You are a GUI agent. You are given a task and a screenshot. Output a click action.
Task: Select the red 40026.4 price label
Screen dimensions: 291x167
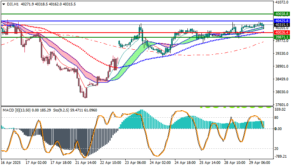[x=282, y=33]
